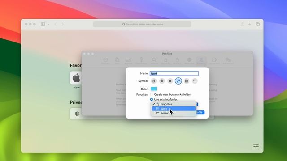Click the Privacy Report shield icon
This screenshot has width=287, height=161.
click(x=77, y=114)
